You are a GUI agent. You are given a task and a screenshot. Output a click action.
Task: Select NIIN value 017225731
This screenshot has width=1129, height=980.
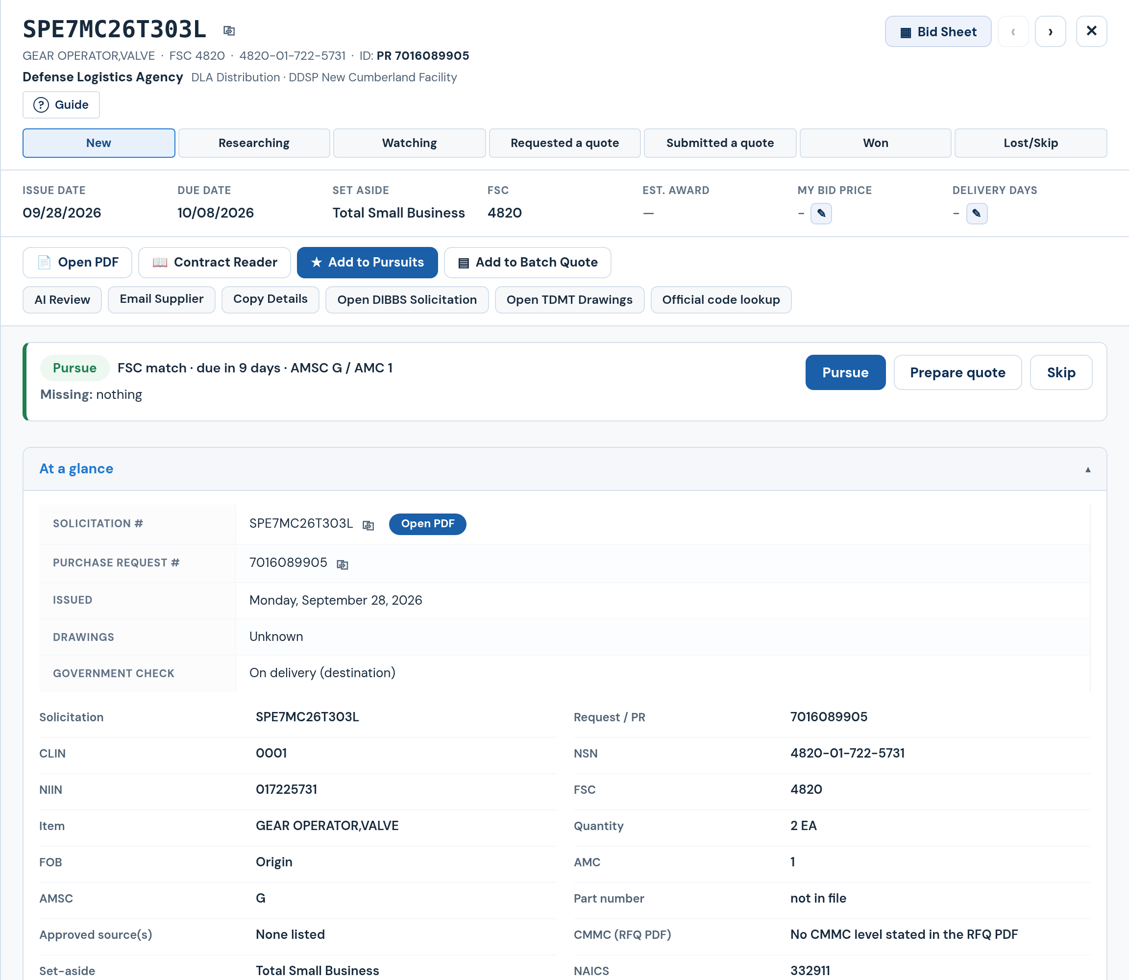(286, 789)
